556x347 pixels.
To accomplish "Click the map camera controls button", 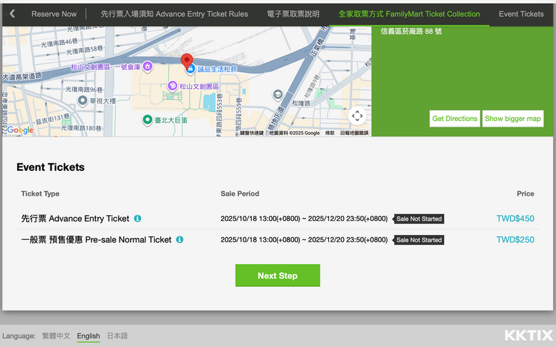I will tap(357, 116).
